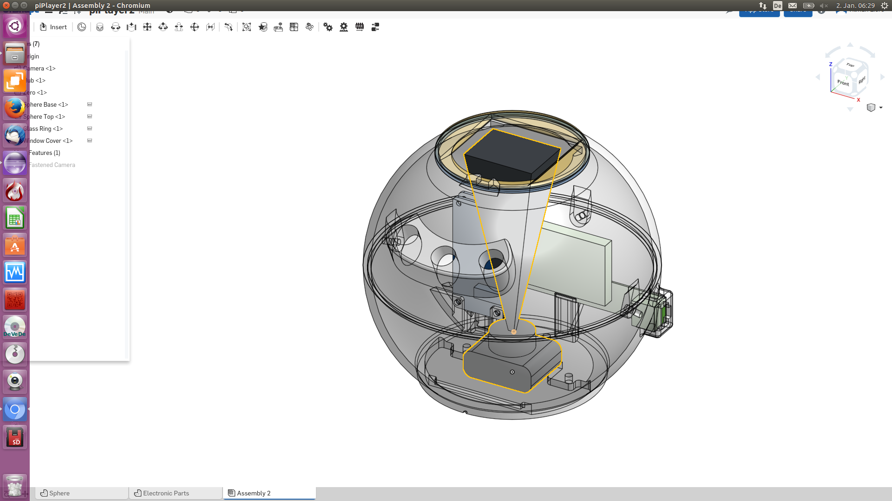
Task: Click the fixed icon on Window Cover row
Action: (x=90, y=141)
